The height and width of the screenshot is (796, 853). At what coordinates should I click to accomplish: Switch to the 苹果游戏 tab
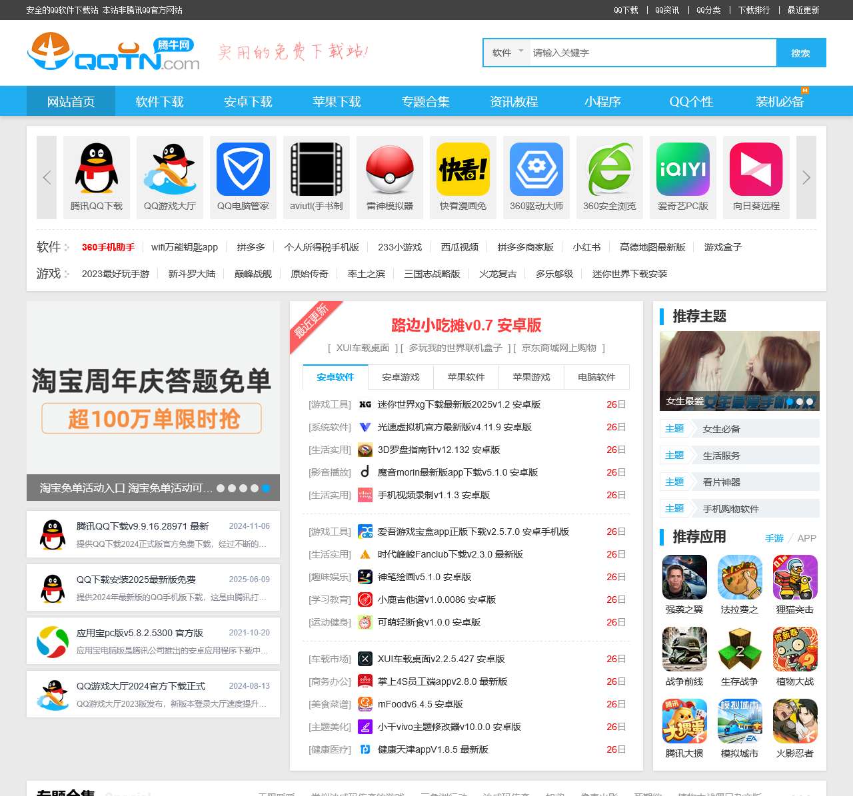pyautogui.click(x=531, y=377)
